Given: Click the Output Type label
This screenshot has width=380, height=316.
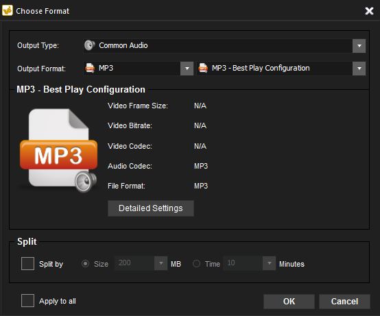Looking at the screenshot, I should (38, 45).
